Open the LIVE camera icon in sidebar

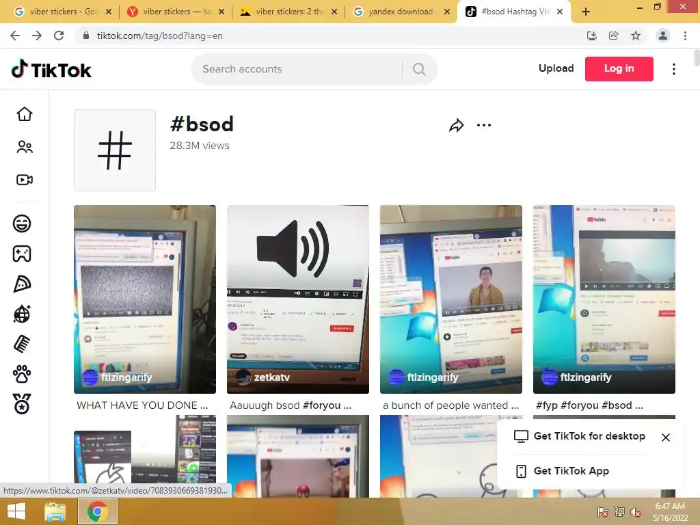click(x=25, y=180)
